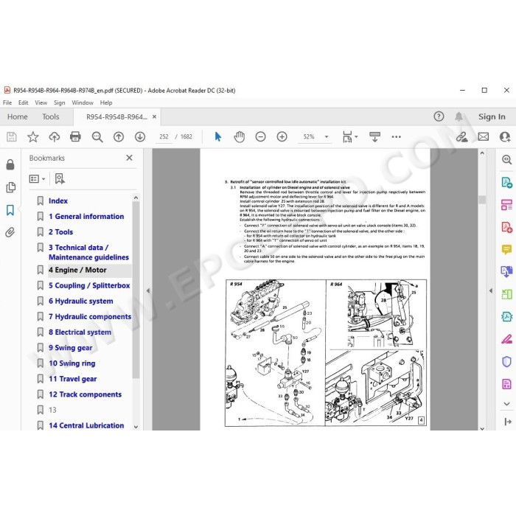The width and height of the screenshot is (516, 516).
Task: Open the Help menu
Action: (x=106, y=102)
